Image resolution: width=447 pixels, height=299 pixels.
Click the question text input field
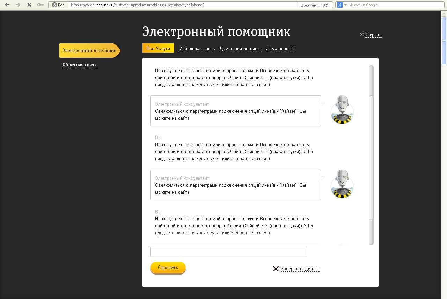click(228, 252)
